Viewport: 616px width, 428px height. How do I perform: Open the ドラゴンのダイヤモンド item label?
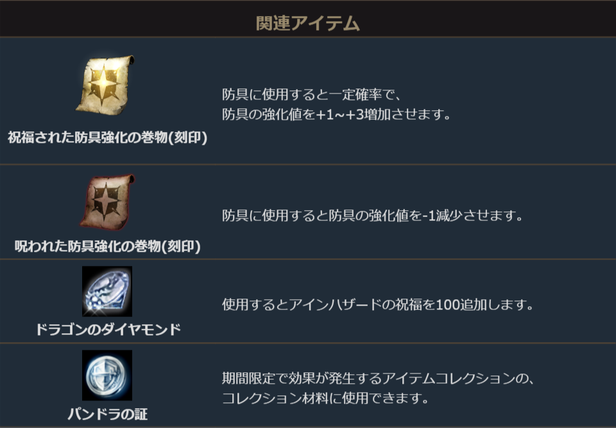click(x=107, y=330)
